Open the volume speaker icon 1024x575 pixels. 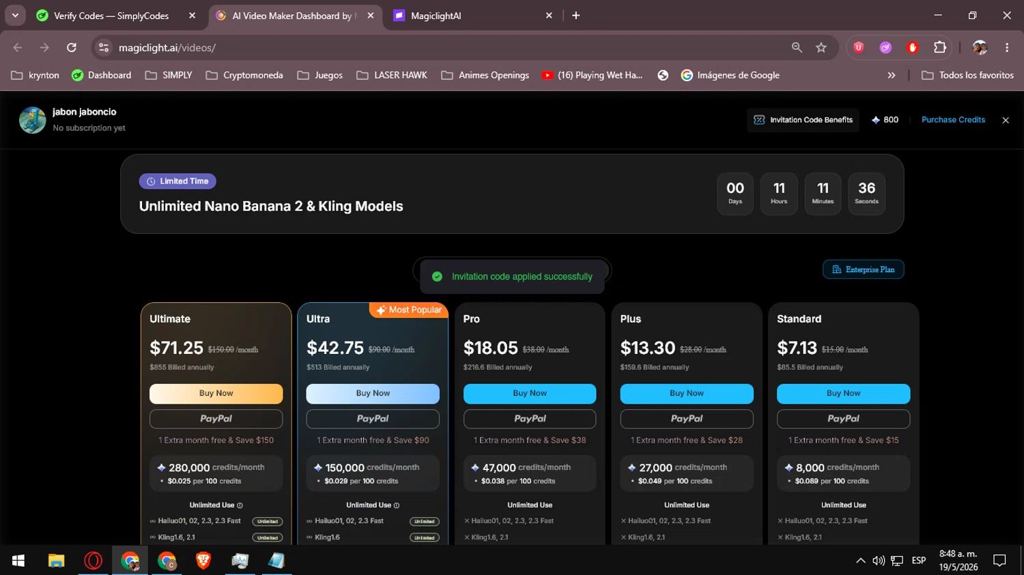879,561
